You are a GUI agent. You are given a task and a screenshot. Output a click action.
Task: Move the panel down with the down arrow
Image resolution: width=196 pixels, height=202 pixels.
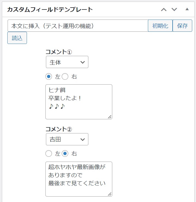(174, 10)
